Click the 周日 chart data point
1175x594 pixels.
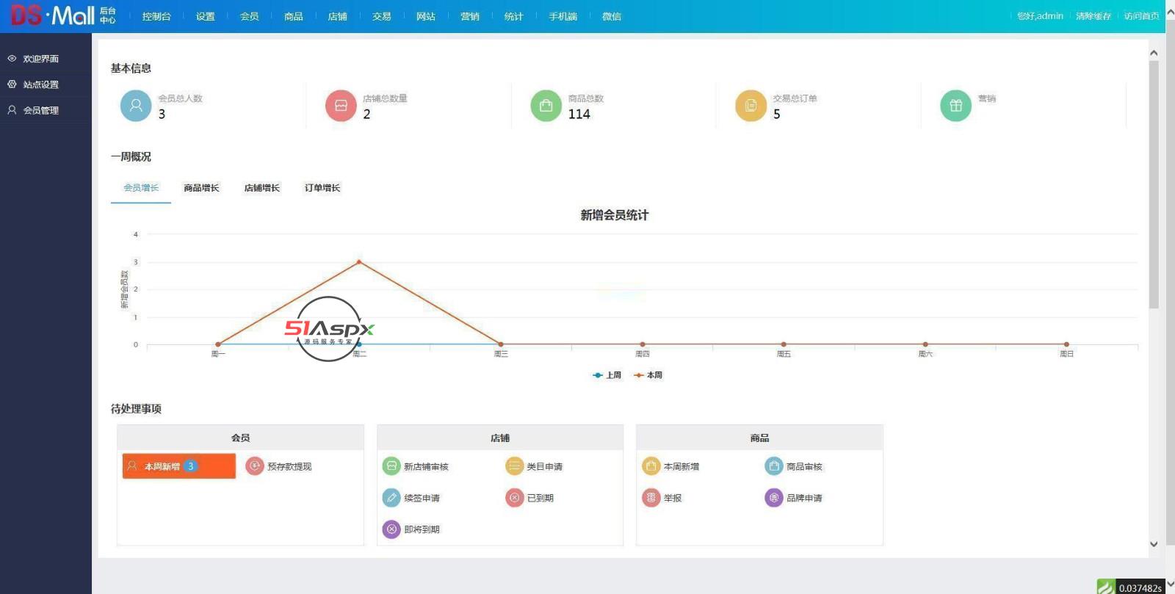click(1066, 344)
